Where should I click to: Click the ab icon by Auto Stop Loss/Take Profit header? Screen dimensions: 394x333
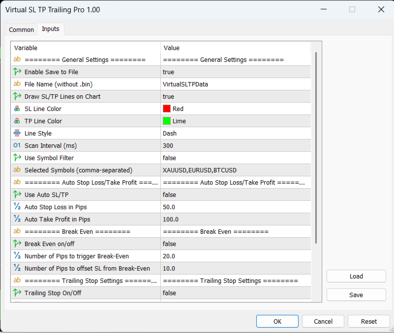(17, 182)
